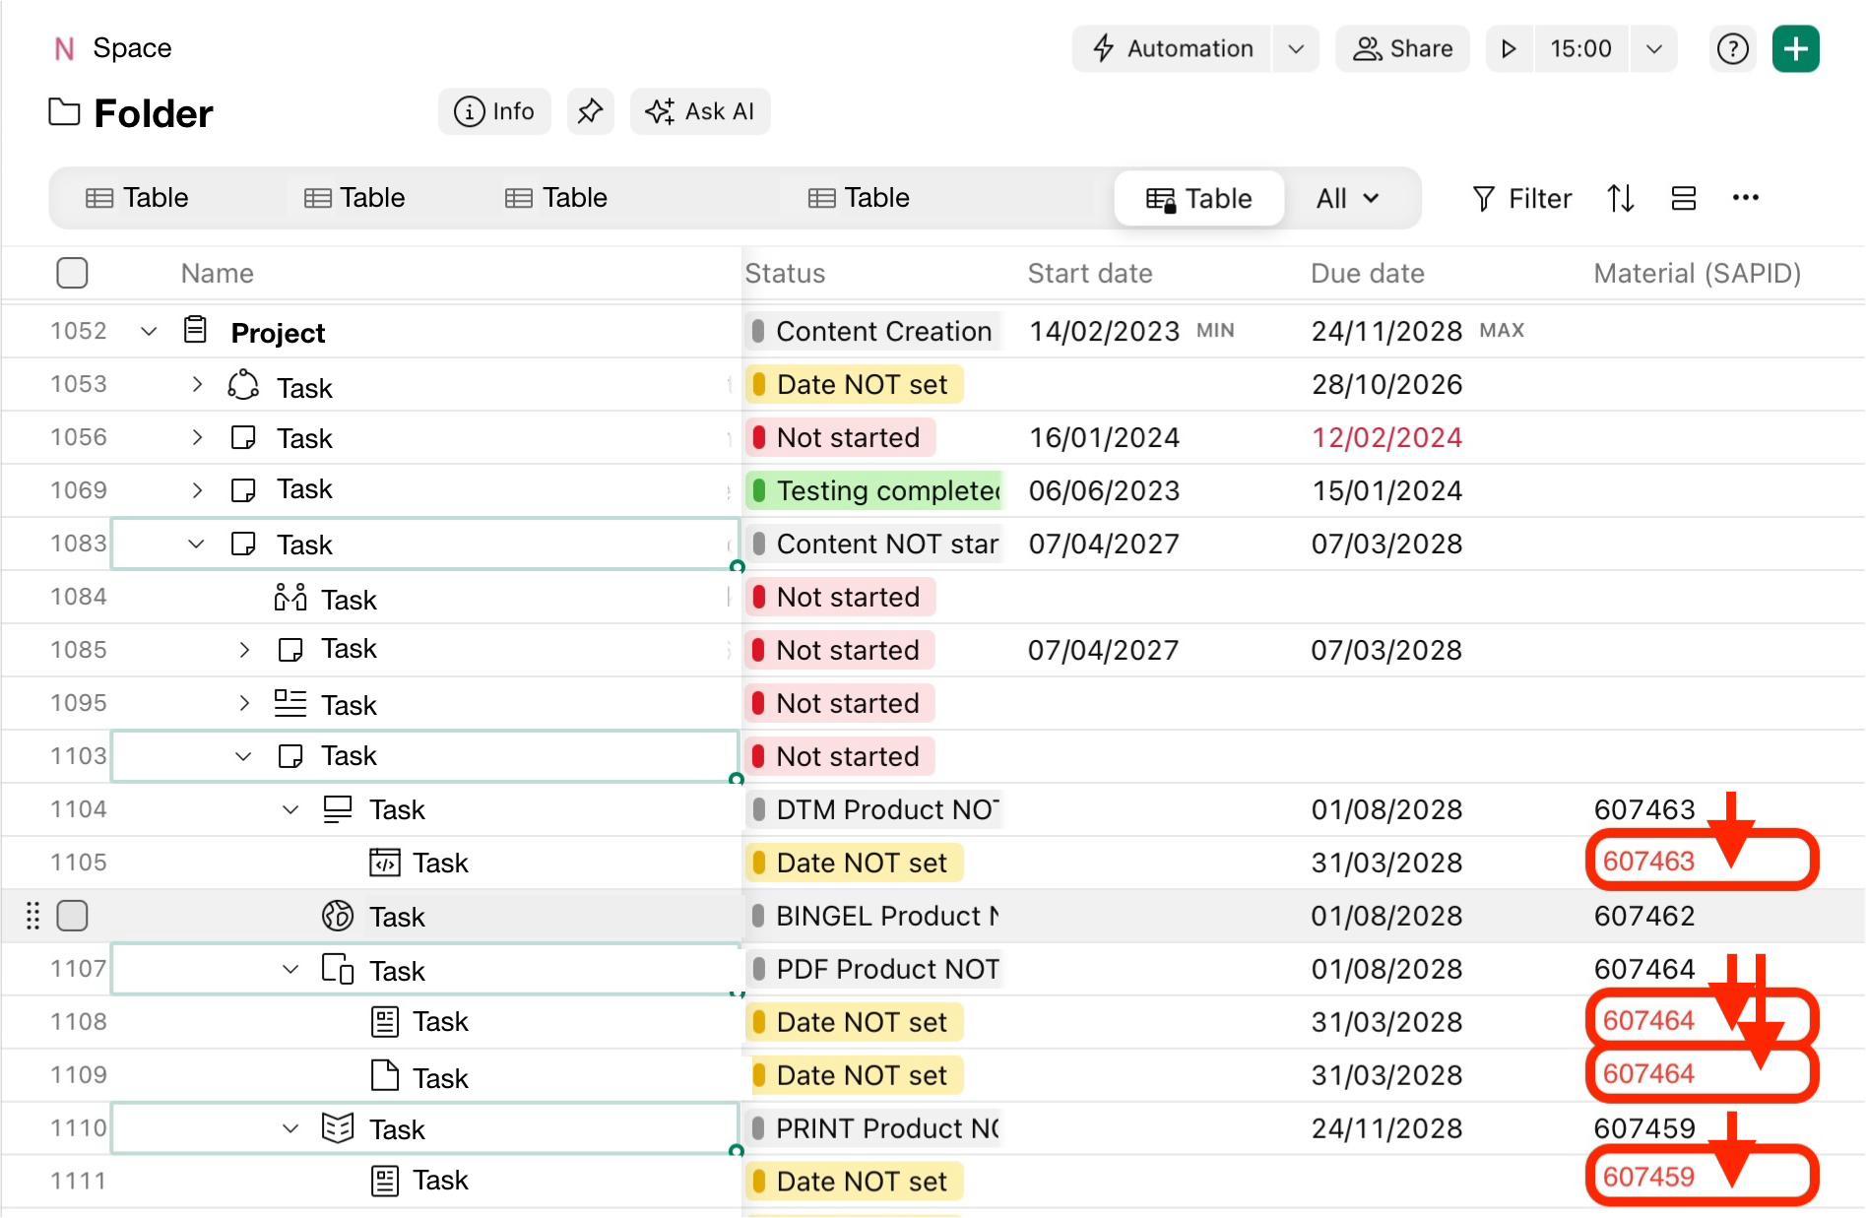Click the green plus add button
1866x1218 pixels.
pyautogui.click(x=1795, y=49)
